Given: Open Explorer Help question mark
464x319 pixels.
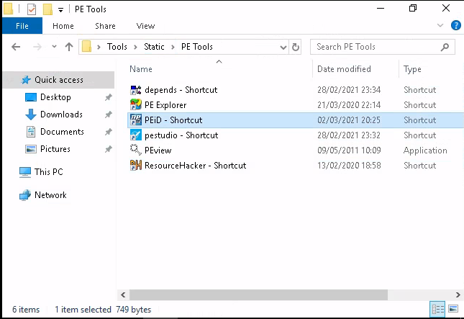Looking at the screenshot, I should [455, 25].
